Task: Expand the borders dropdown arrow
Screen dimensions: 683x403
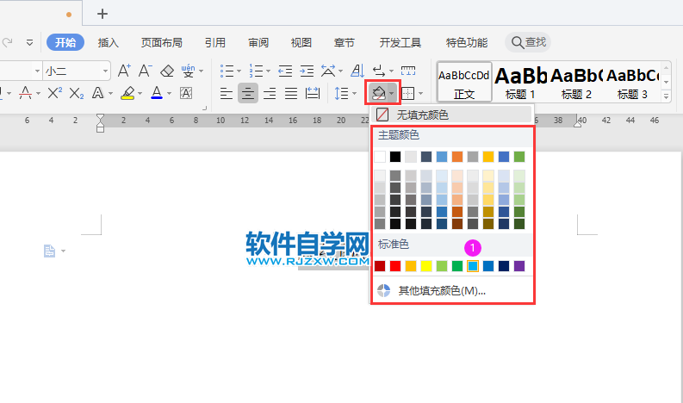Action: pos(420,93)
